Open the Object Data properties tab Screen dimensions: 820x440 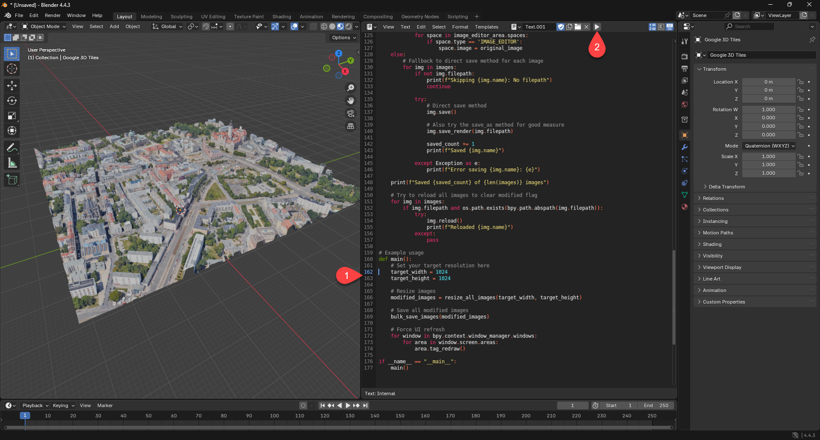point(685,195)
